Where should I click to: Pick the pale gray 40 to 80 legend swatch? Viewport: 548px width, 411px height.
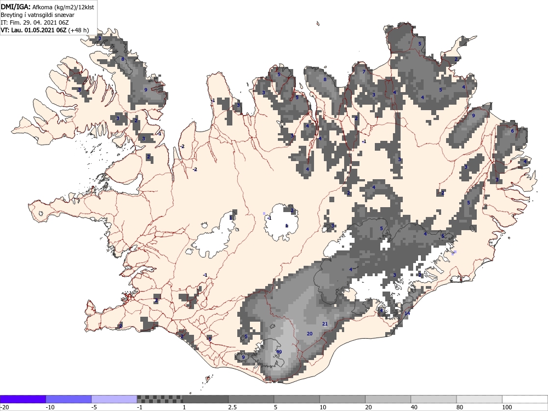click(x=433, y=399)
